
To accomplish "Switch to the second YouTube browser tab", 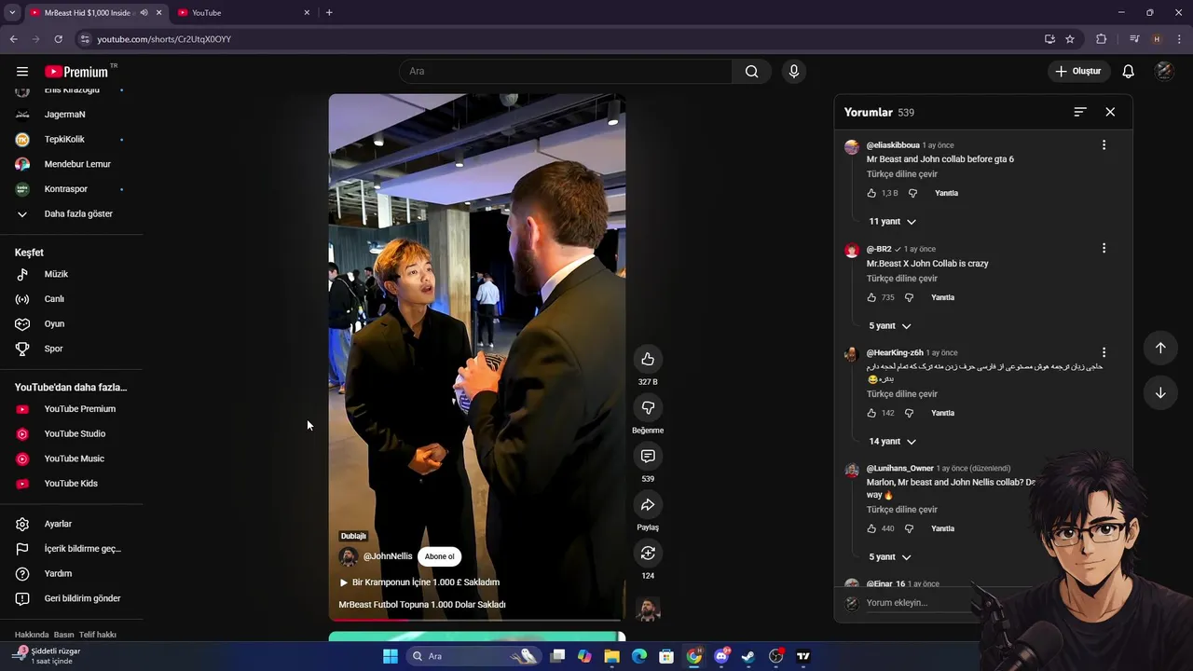I will coord(242,13).
